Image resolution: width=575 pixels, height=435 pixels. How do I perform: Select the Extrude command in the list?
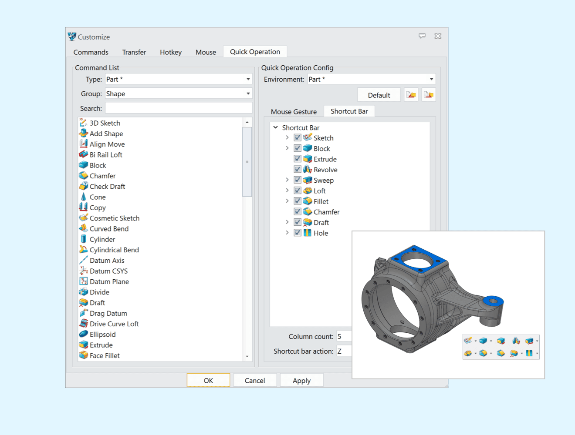pos(100,345)
